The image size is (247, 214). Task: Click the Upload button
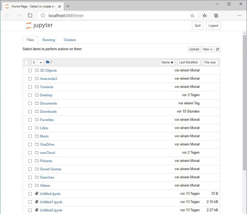pyautogui.click(x=194, y=49)
